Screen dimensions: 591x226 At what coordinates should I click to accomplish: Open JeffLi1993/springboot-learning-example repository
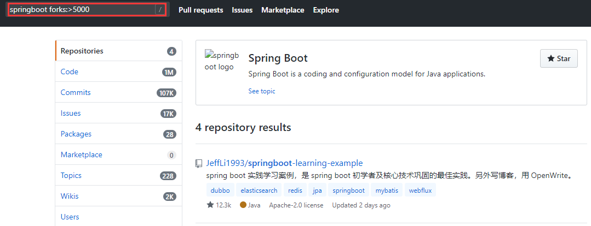(x=285, y=163)
